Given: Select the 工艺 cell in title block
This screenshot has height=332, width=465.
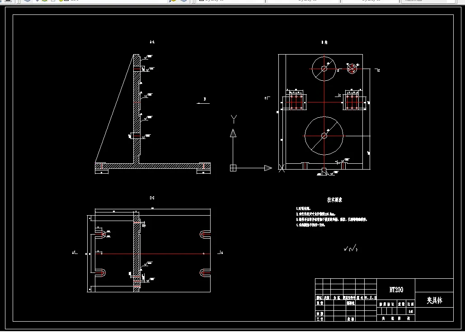Looking at the screenshot, I should point(319,319).
